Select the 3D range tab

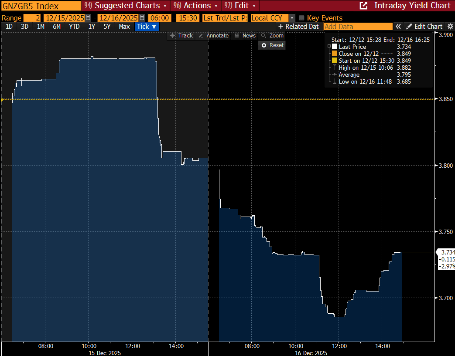tap(25, 27)
